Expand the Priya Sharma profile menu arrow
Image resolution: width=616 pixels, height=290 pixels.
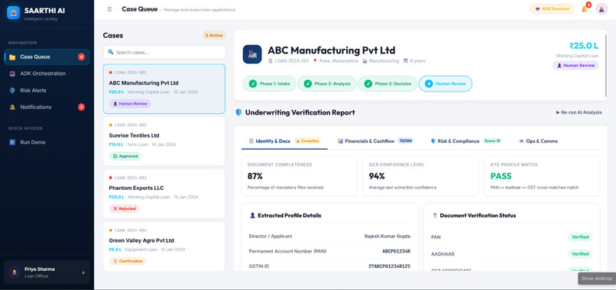[83, 272]
